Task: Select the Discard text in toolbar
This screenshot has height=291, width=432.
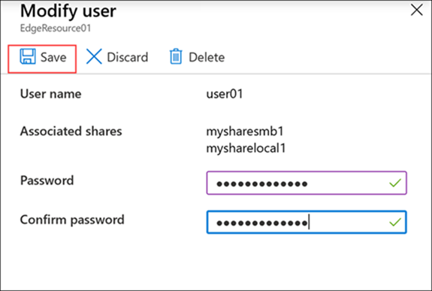Action: [127, 57]
